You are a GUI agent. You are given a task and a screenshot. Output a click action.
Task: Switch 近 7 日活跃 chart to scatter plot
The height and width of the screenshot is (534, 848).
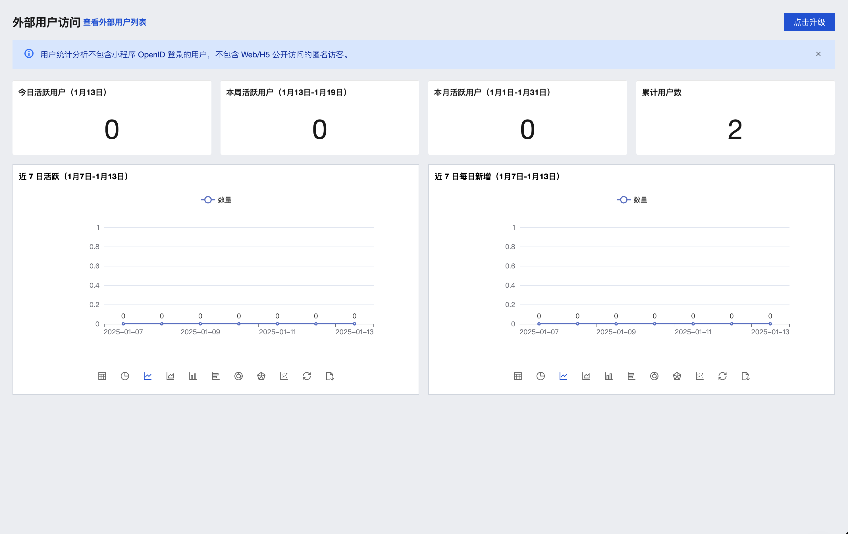click(284, 376)
